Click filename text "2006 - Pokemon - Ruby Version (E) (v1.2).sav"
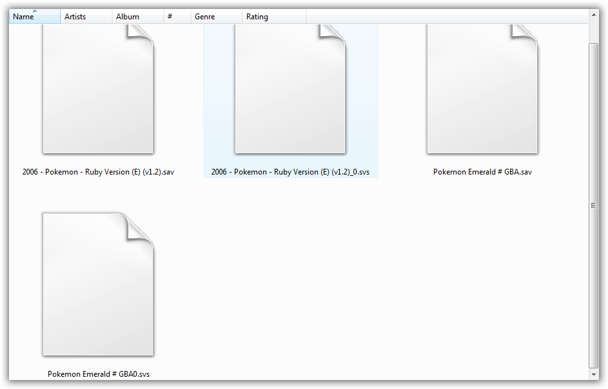 pyautogui.click(x=98, y=172)
